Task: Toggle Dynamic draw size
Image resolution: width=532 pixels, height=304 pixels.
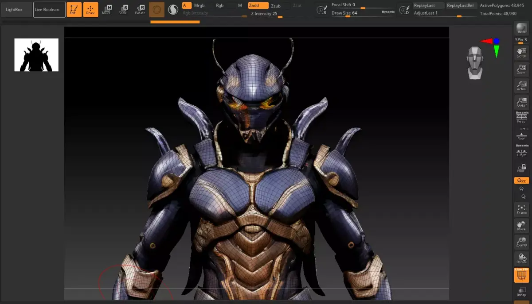Action: 388,12
